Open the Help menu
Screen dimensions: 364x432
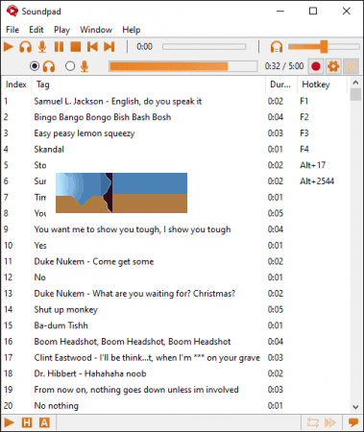point(132,30)
